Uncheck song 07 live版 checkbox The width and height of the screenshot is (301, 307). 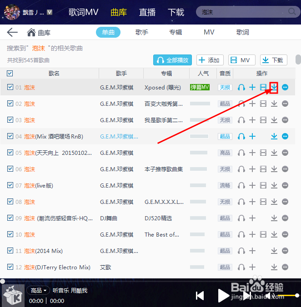[x=10, y=185]
